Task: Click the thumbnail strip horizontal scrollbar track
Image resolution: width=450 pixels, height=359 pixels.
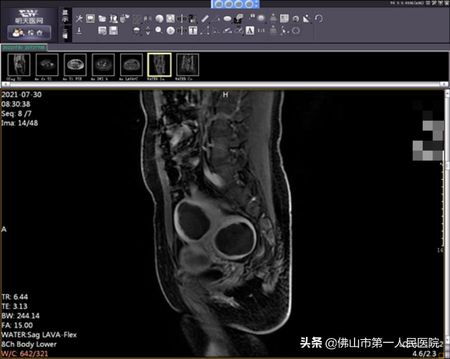Action: click(224, 84)
